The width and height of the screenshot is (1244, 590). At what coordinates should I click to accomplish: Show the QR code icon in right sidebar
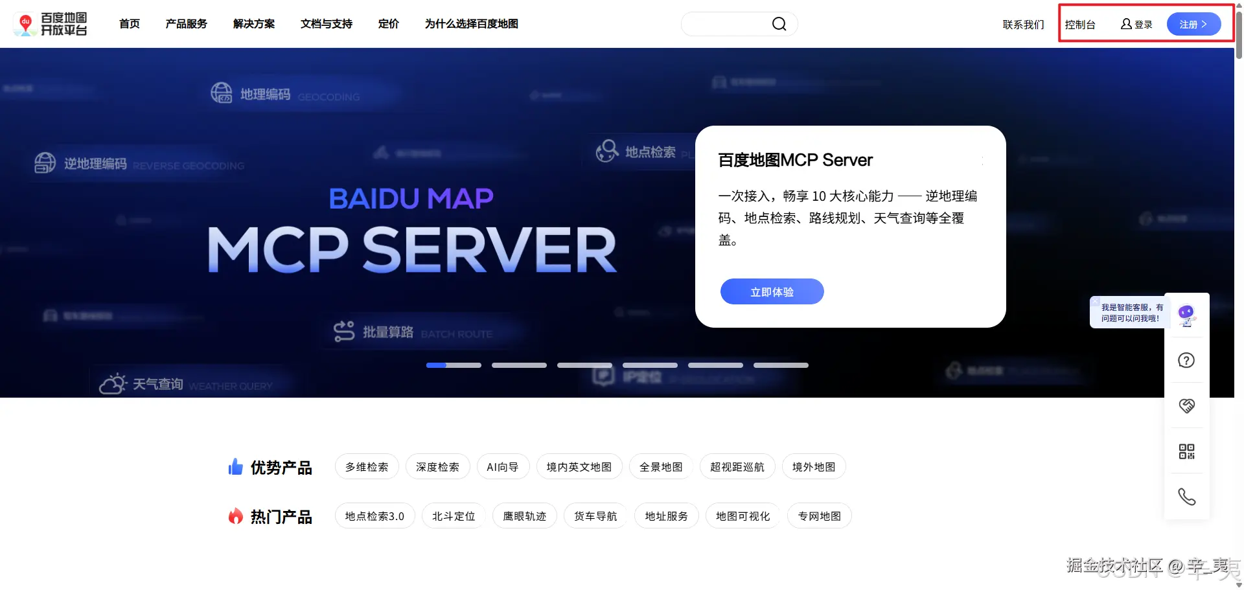[x=1187, y=451]
